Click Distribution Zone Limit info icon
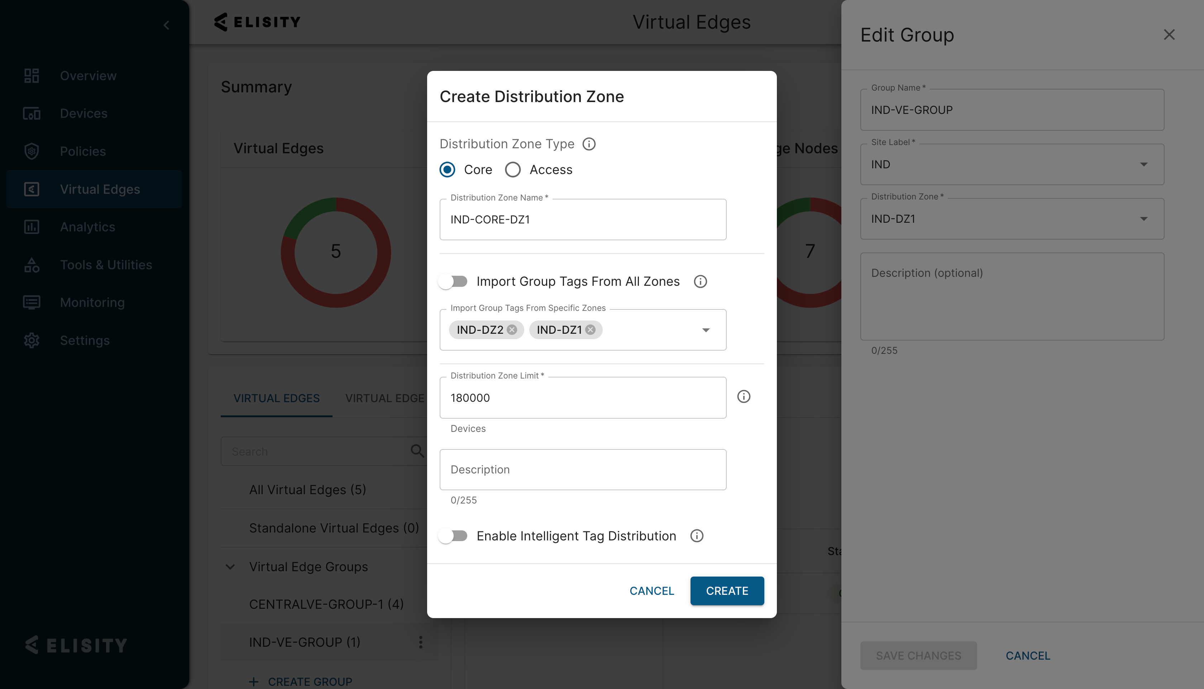Screen dimensions: 1204x689 coord(743,396)
